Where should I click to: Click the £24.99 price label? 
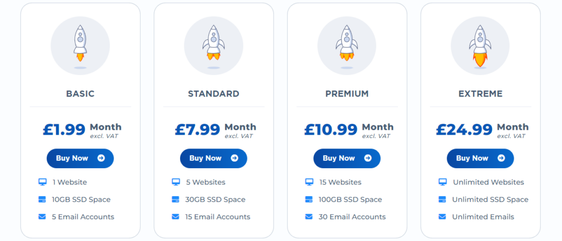464,129
